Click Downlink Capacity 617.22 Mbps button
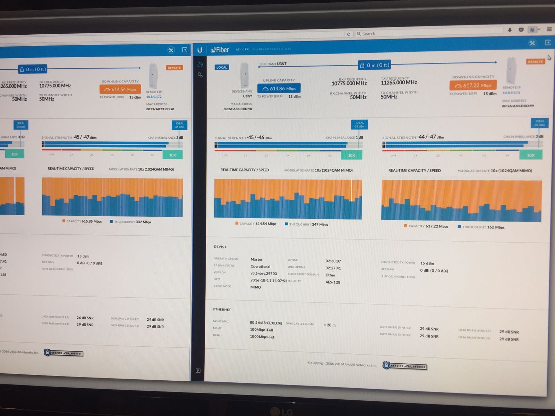Viewport: 555px width, 416px height. click(x=473, y=85)
